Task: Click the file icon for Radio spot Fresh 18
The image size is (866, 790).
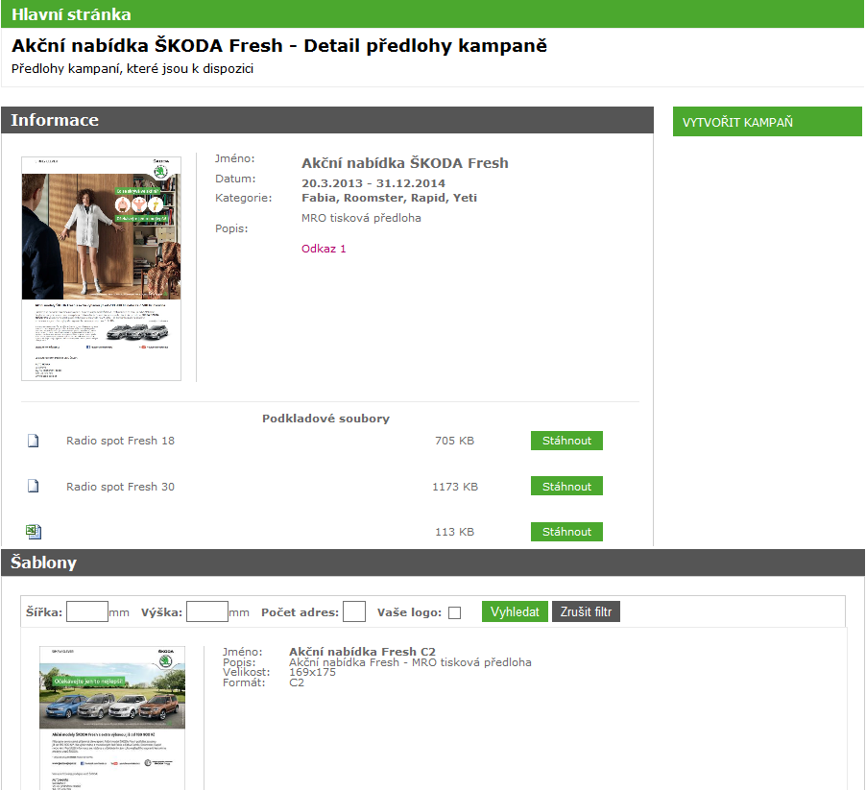Action: (x=34, y=441)
